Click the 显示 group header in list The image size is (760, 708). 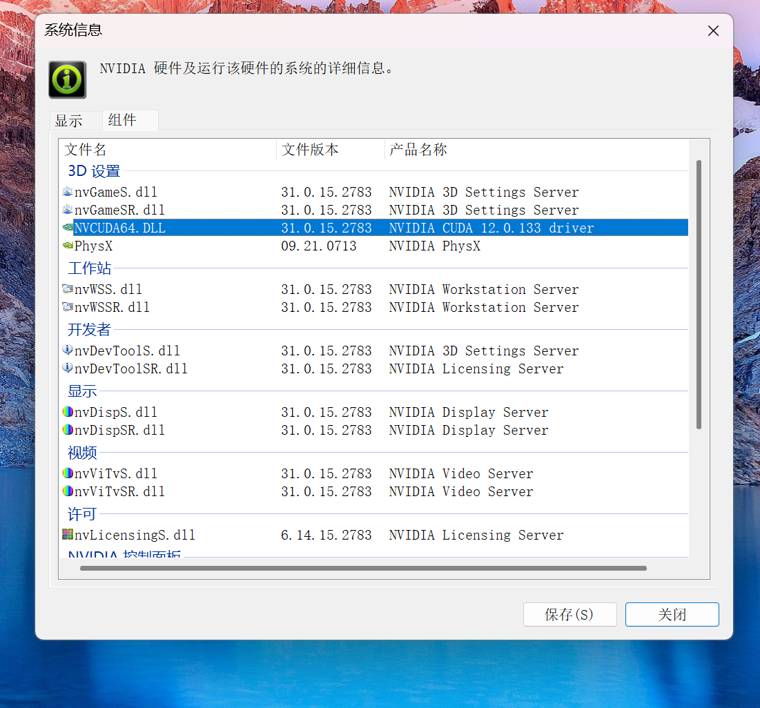[x=82, y=391]
